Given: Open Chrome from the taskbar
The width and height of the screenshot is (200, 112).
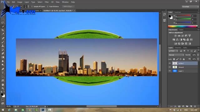Looking at the screenshot, I should (29, 110).
